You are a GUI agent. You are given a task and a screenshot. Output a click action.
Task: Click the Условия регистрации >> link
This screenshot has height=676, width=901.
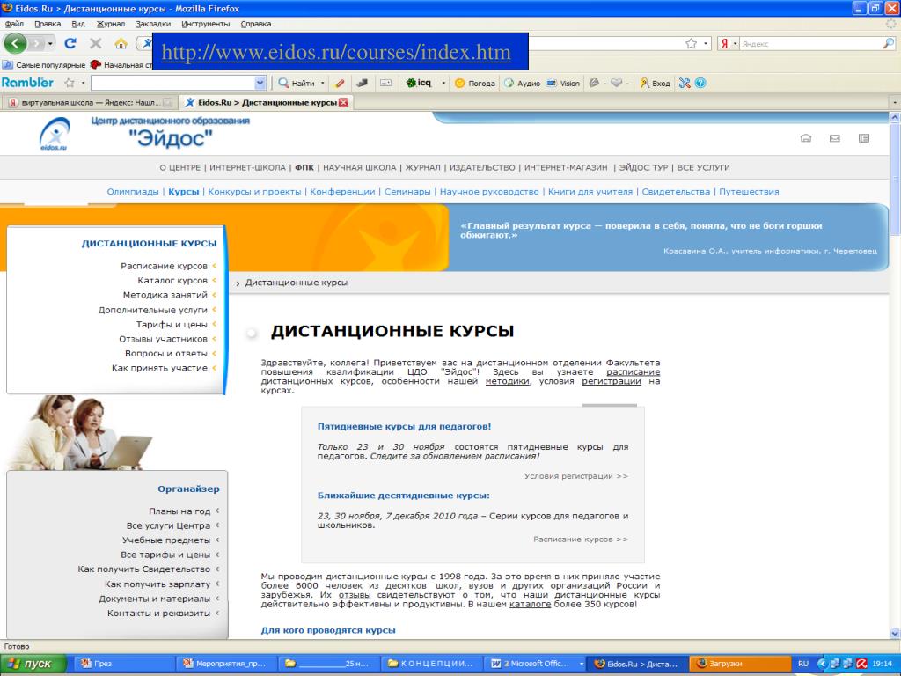coord(575,476)
